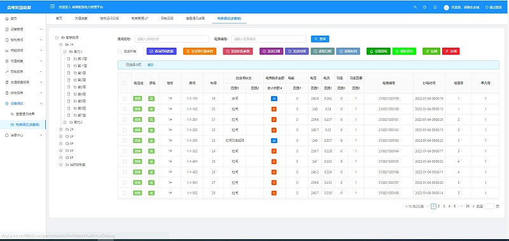Expand the 单元2 tree node
The height and width of the screenshot is (241, 509).
(x=65, y=122)
